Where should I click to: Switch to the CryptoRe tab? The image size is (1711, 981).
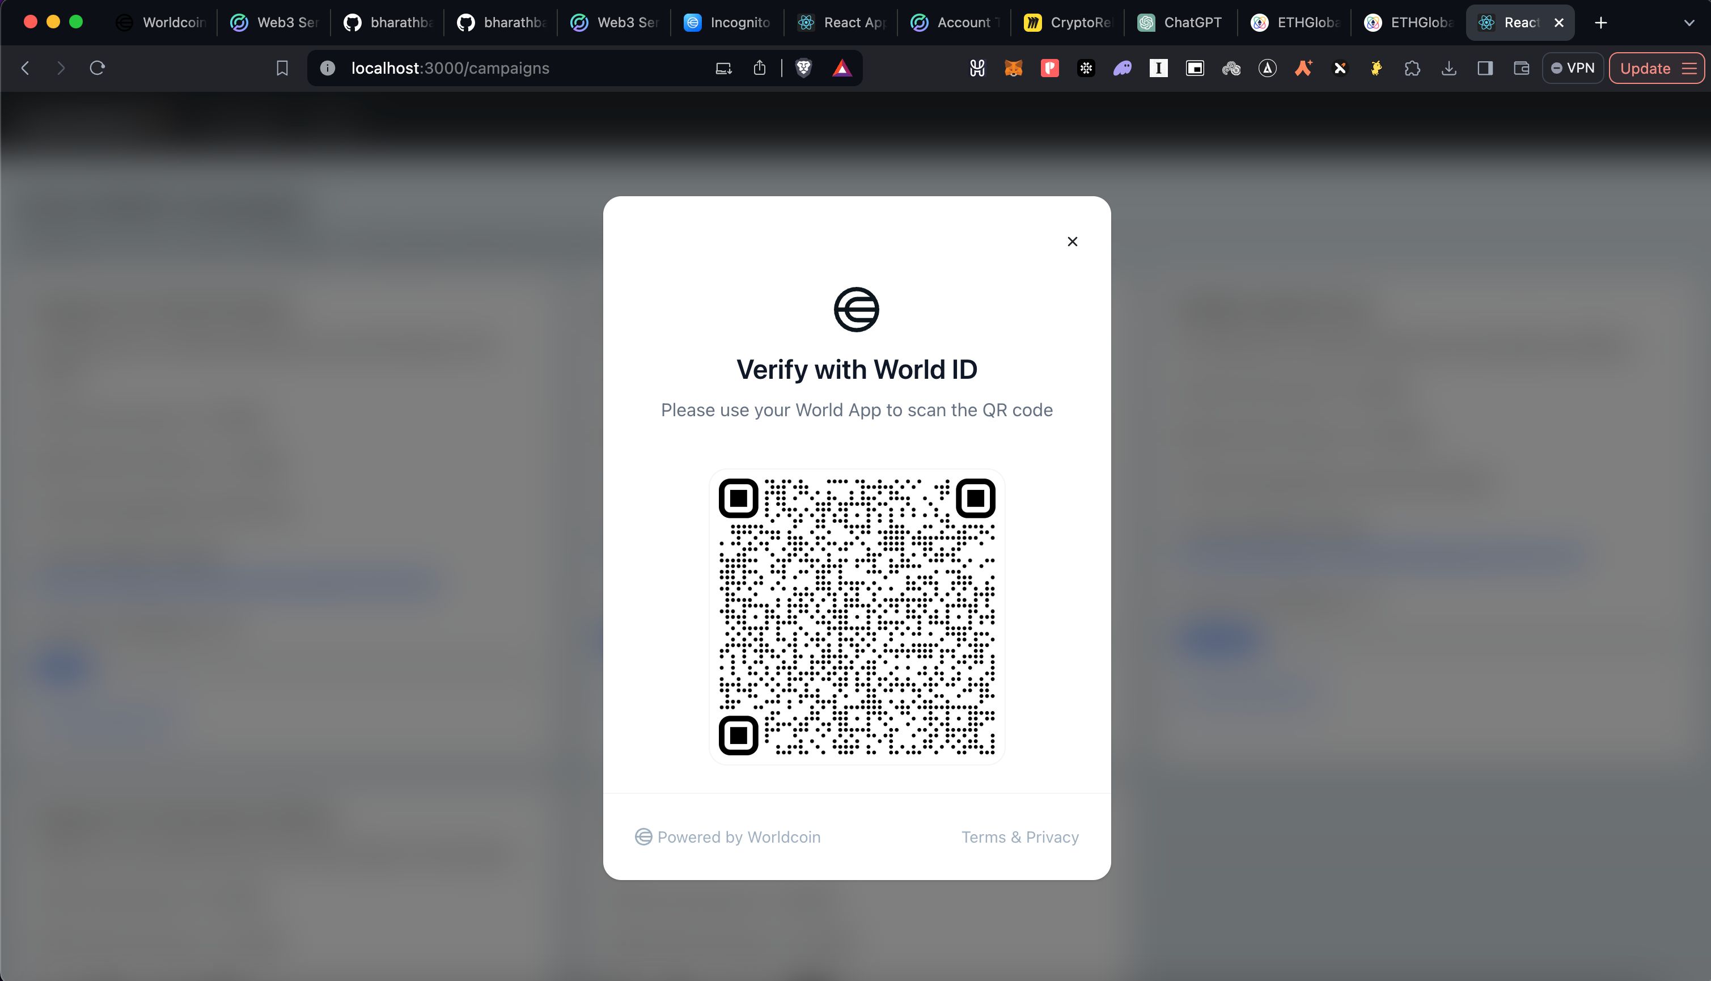(1068, 23)
